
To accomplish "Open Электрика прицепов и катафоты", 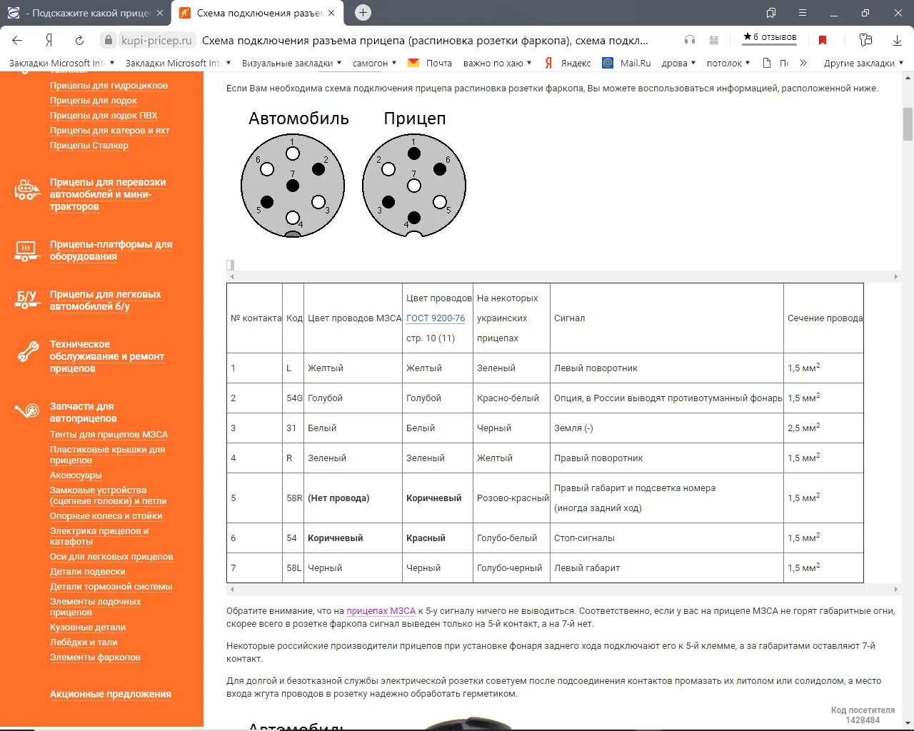I will (x=99, y=536).
